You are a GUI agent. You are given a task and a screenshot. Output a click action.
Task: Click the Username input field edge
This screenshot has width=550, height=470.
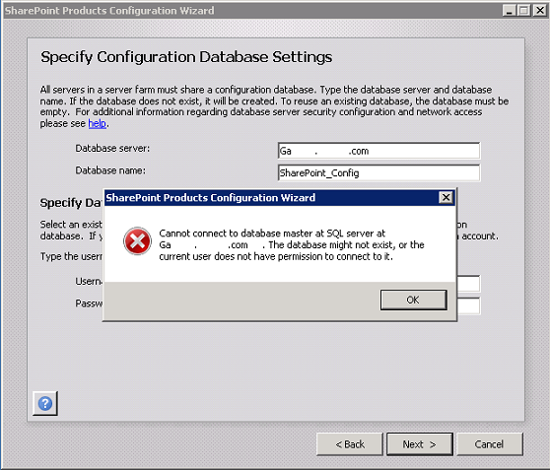pyautogui.click(x=468, y=284)
